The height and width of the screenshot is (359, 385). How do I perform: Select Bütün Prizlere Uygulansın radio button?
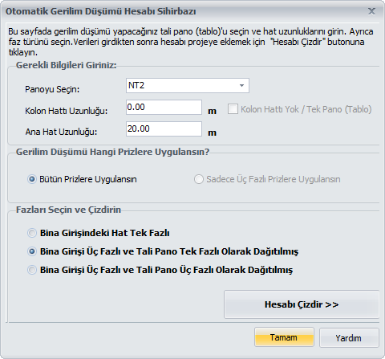point(32,179)
